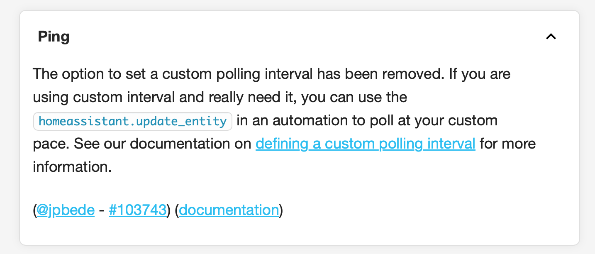The height and width of the screenshot is (254, 595).
Task: Collapse the Ping section with the chevron
Action: click(x=551, y=37)
